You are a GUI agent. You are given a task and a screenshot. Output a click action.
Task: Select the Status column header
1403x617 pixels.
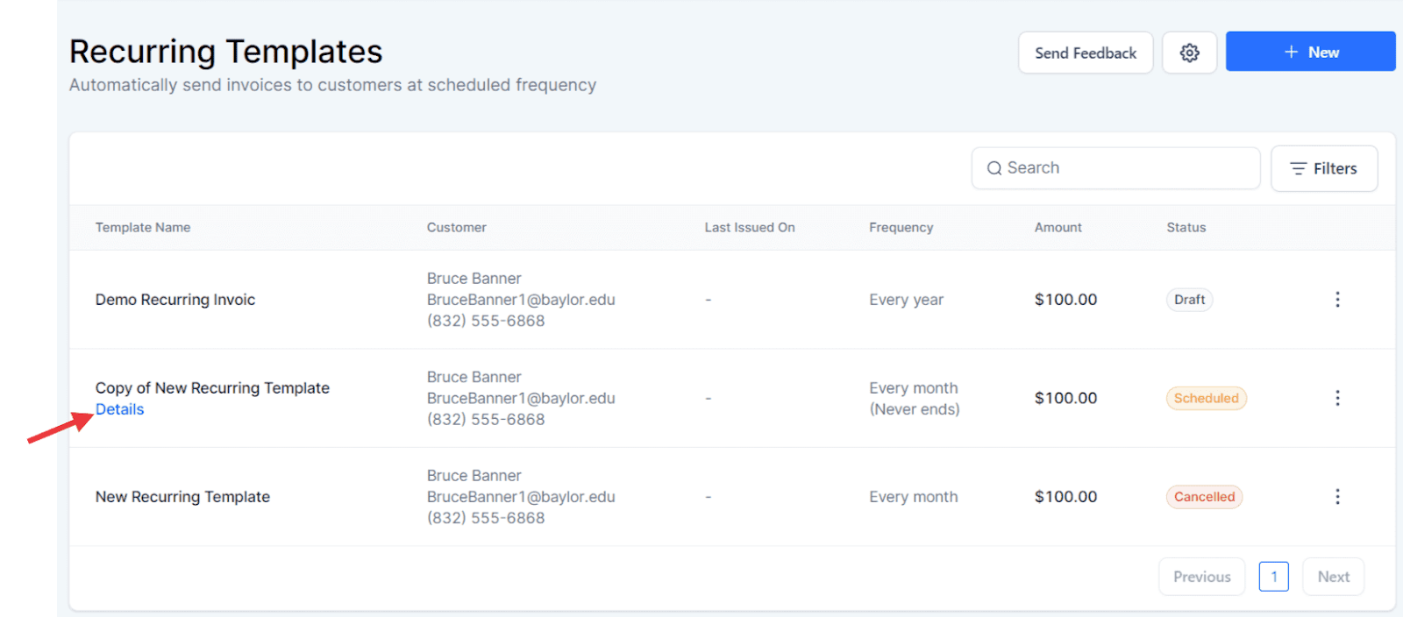point(1186,227)
